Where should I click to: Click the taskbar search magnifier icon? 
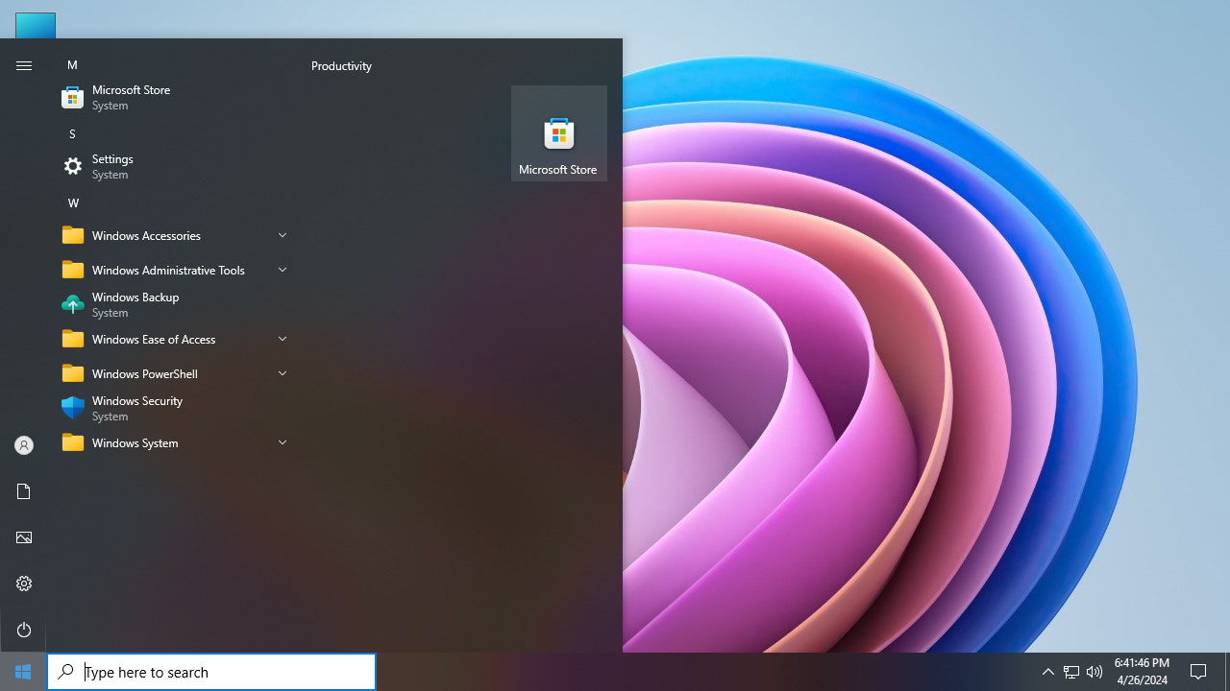[66, 672]
